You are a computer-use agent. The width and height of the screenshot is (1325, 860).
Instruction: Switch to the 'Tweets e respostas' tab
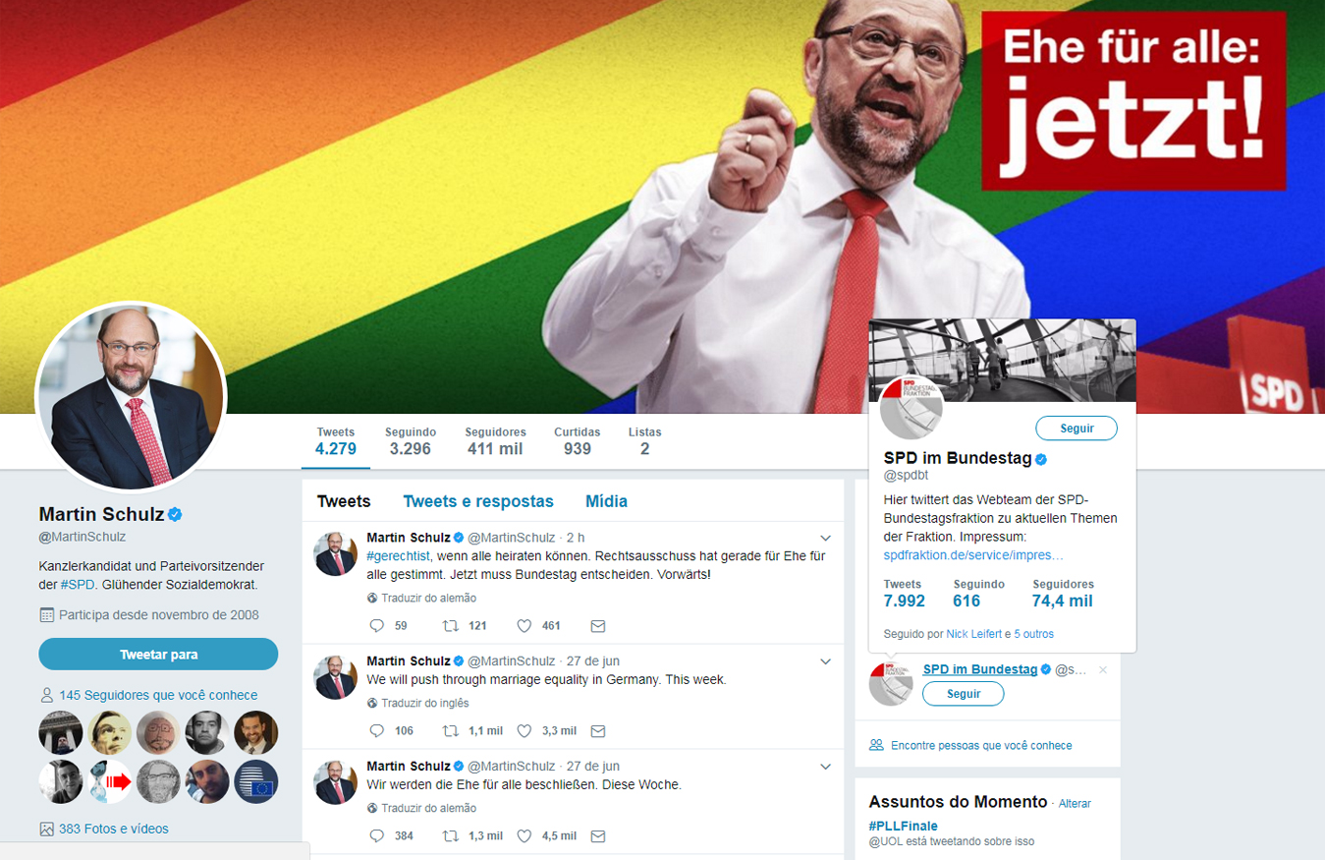tap(478, 501)
